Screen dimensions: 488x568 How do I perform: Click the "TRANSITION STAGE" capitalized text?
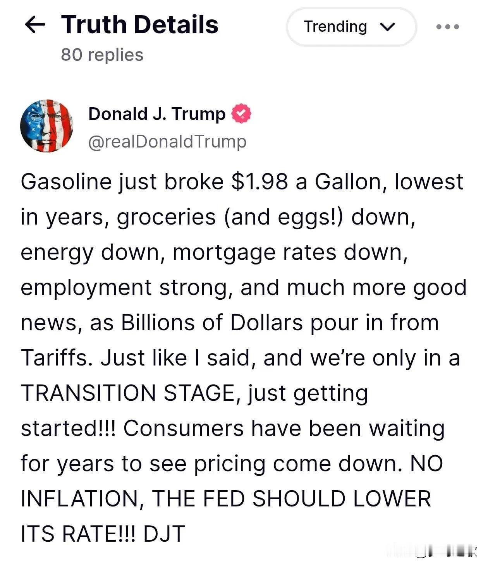click(x=128, y=393)
